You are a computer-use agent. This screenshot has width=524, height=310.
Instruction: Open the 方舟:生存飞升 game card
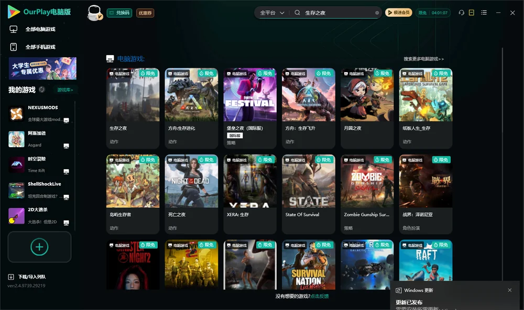pyautogui.click(x=309, y=108)
